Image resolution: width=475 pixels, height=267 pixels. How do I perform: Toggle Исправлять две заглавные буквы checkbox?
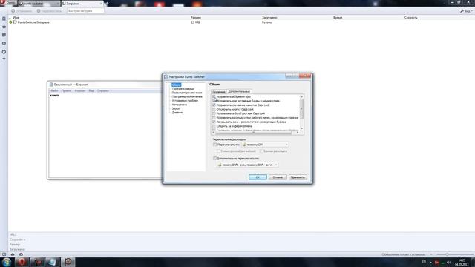click(214, 101)
